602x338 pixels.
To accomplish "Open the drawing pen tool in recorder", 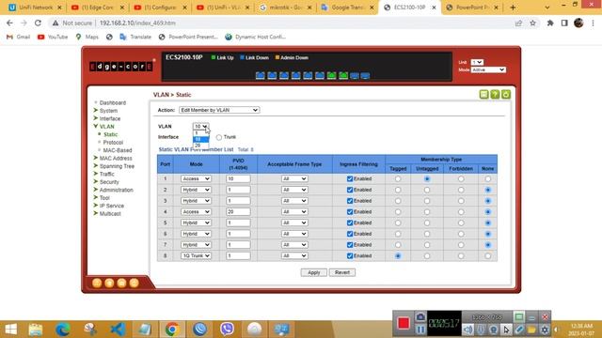I will point(519,330).
